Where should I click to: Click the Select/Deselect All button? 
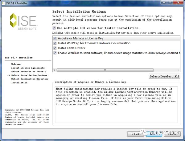click(x=164, y=76)
